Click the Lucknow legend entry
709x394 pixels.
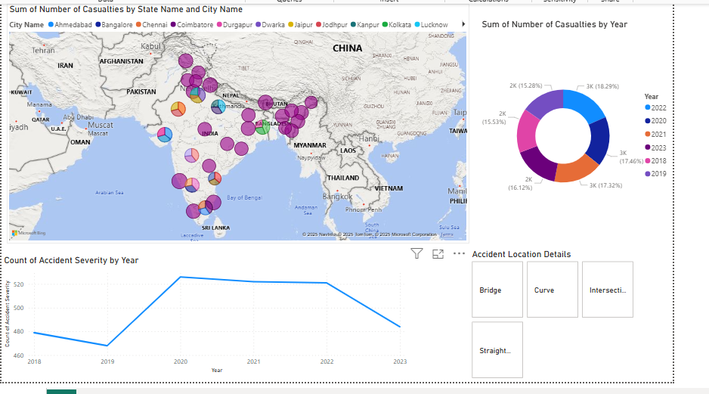coord(434,25)
